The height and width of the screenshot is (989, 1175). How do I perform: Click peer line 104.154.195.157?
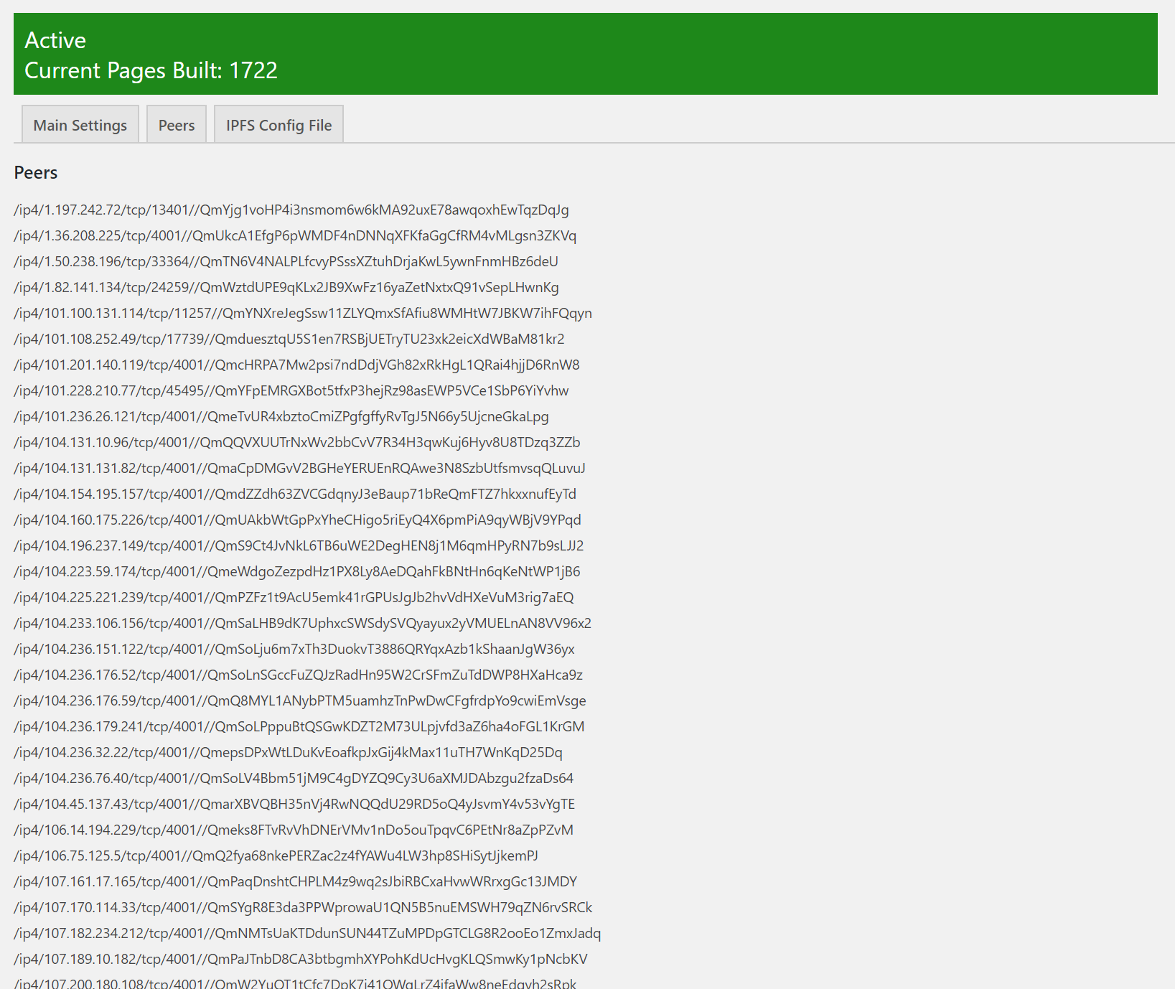click(295, 494)
